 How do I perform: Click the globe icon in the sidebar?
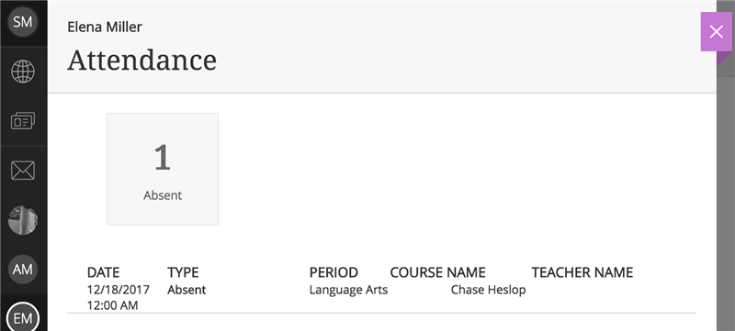click(x=22, y=72)
